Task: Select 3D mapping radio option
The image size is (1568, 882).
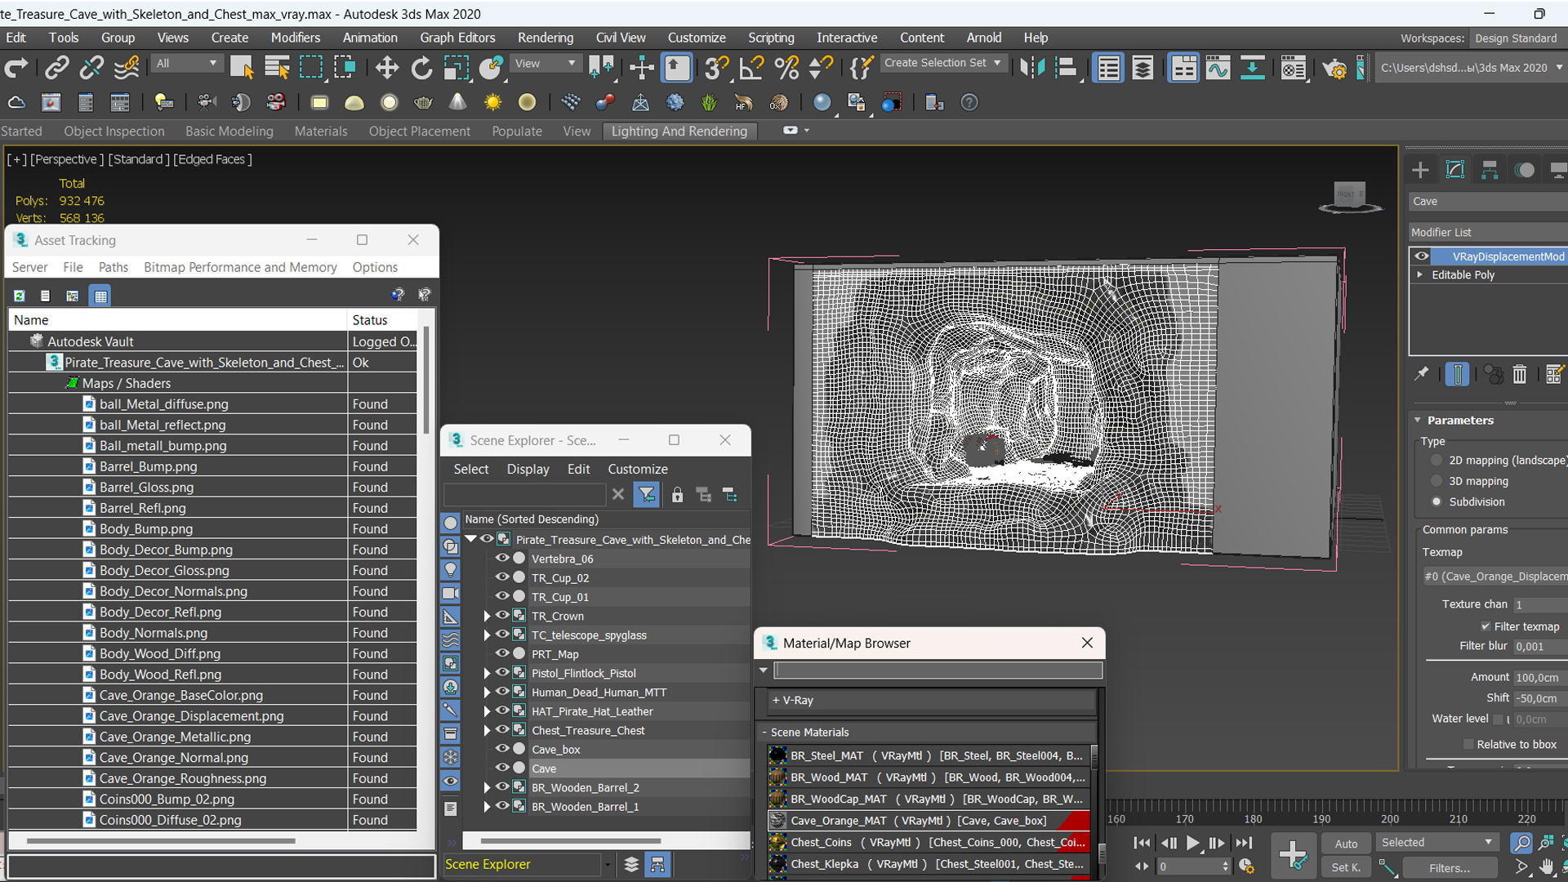Action: click(1437, 481)
